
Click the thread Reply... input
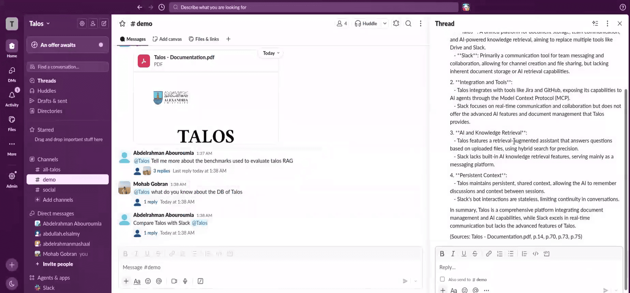pyautogui.click(x=528, y=267)
